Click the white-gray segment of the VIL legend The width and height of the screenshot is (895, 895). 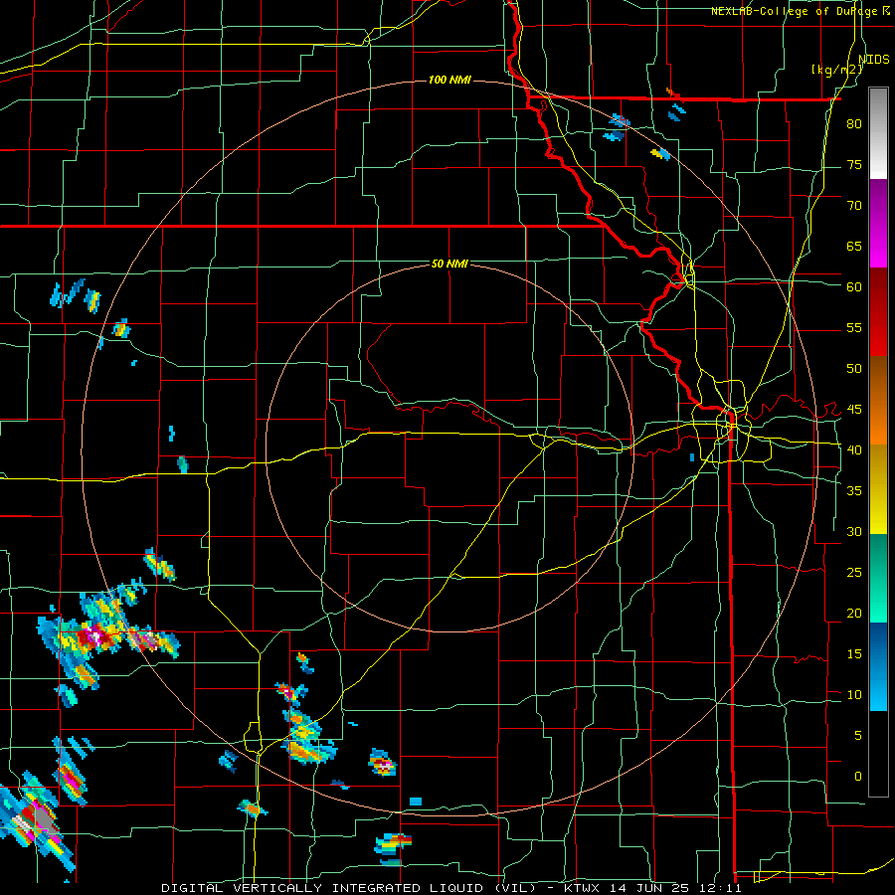point(878,134)
